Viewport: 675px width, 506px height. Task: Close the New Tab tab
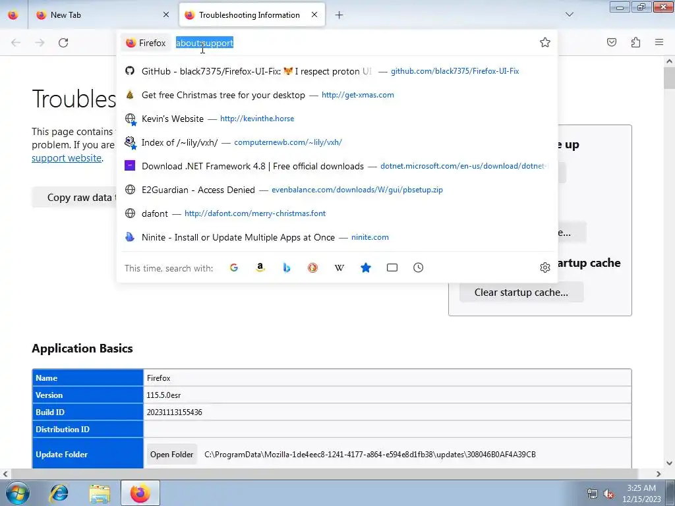pyautogui.click(x=166, y=14)
